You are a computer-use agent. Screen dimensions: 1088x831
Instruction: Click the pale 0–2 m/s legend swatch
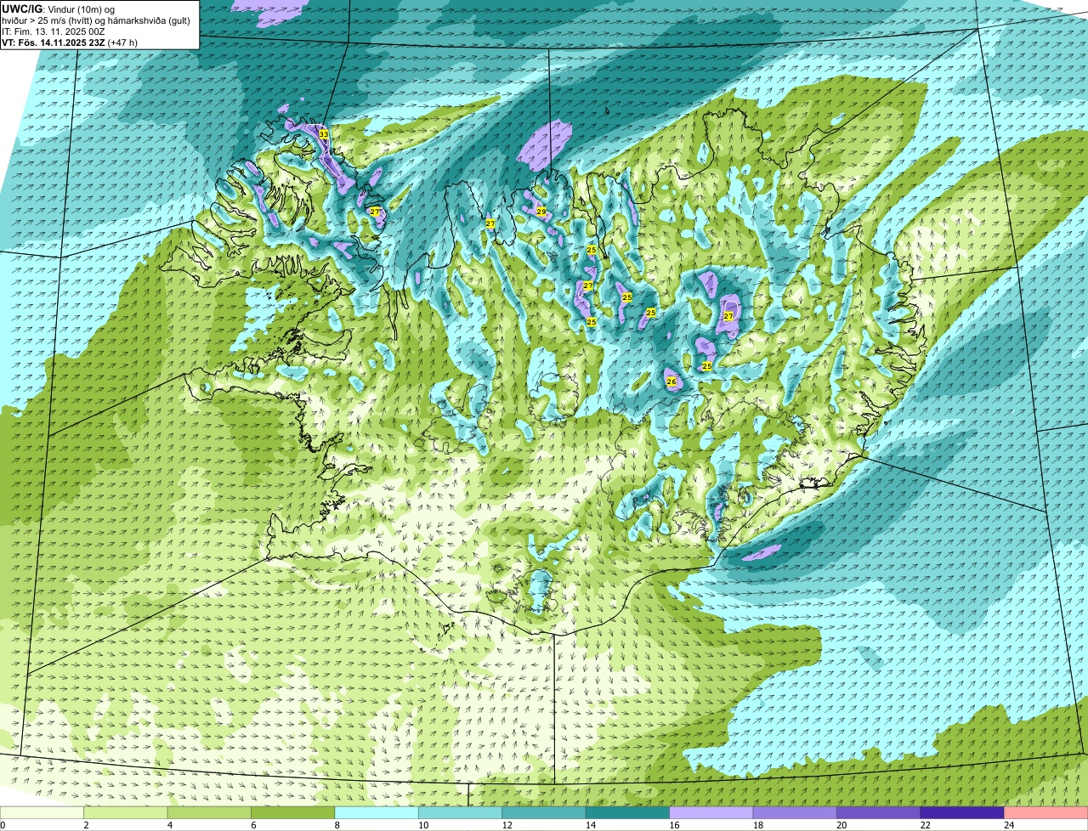pyautogui.click(x=42, y=812)
